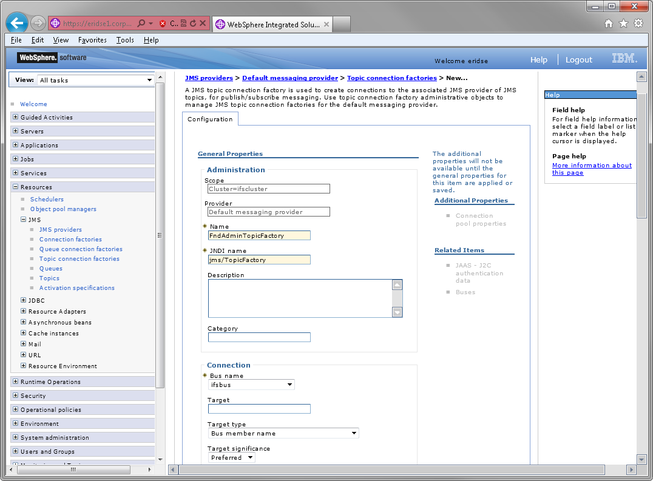
Task: Open Schedulers link
Action: pyautogui.click(x=47, y=200)
